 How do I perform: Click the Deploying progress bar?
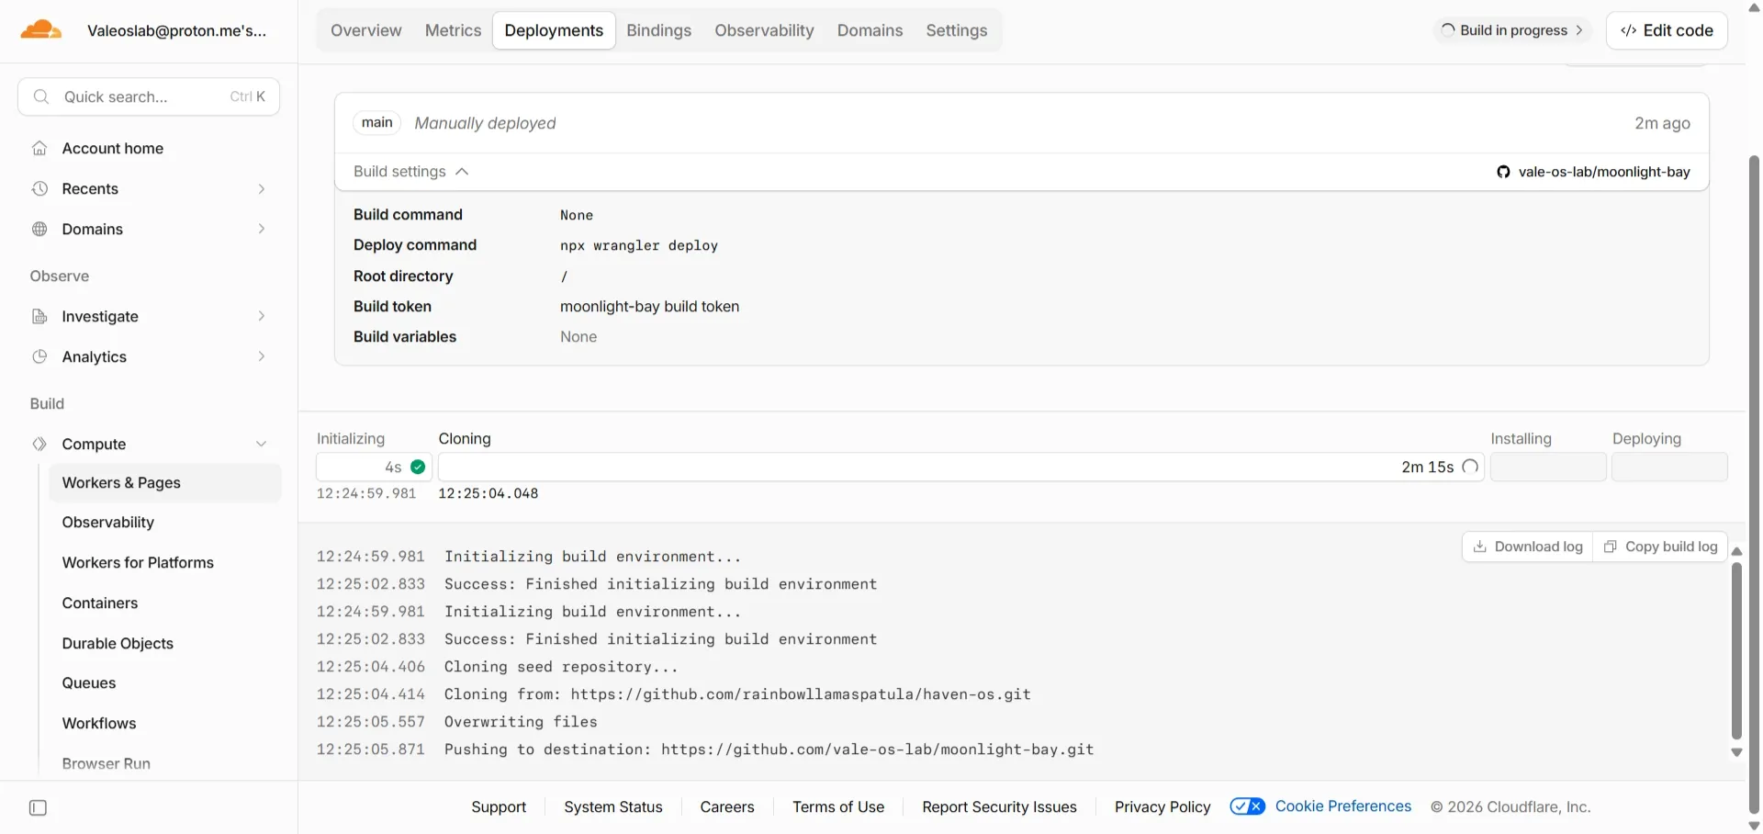pyautogui.click(x=1669, y=467)
